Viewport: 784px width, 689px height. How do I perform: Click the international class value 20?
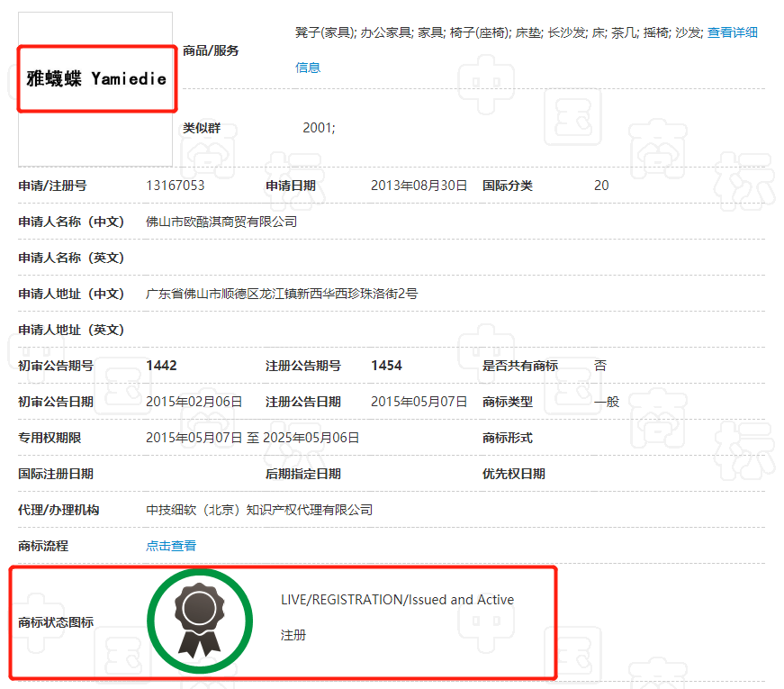pyautogui.click(x=601, y=186)
